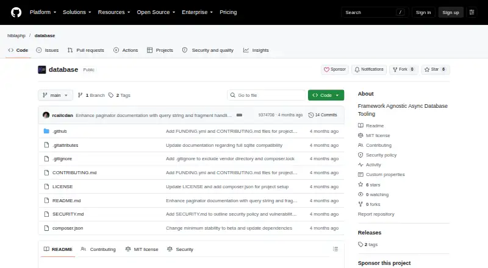488x268 pixels.
Task: Click the fork icon beside 0 forks
Action: coord(361,204)
